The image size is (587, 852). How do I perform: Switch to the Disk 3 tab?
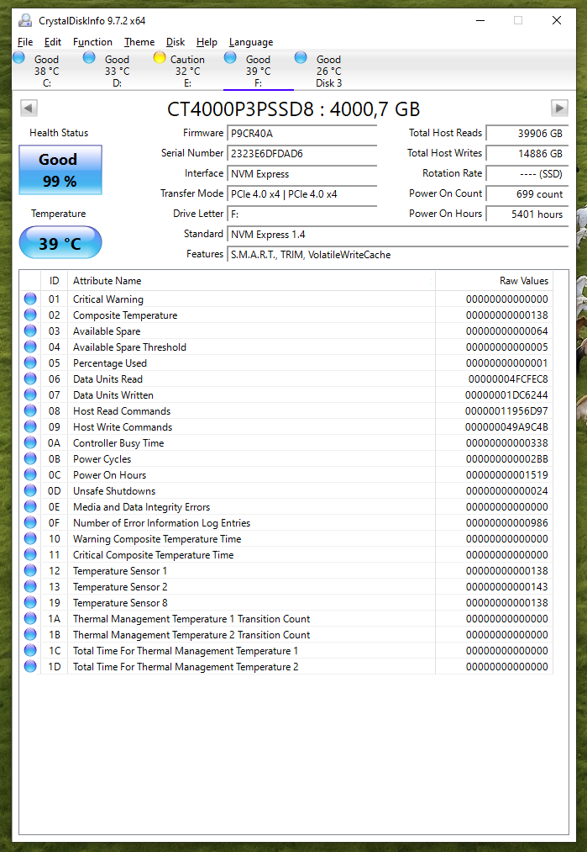(x=328, y=71)
